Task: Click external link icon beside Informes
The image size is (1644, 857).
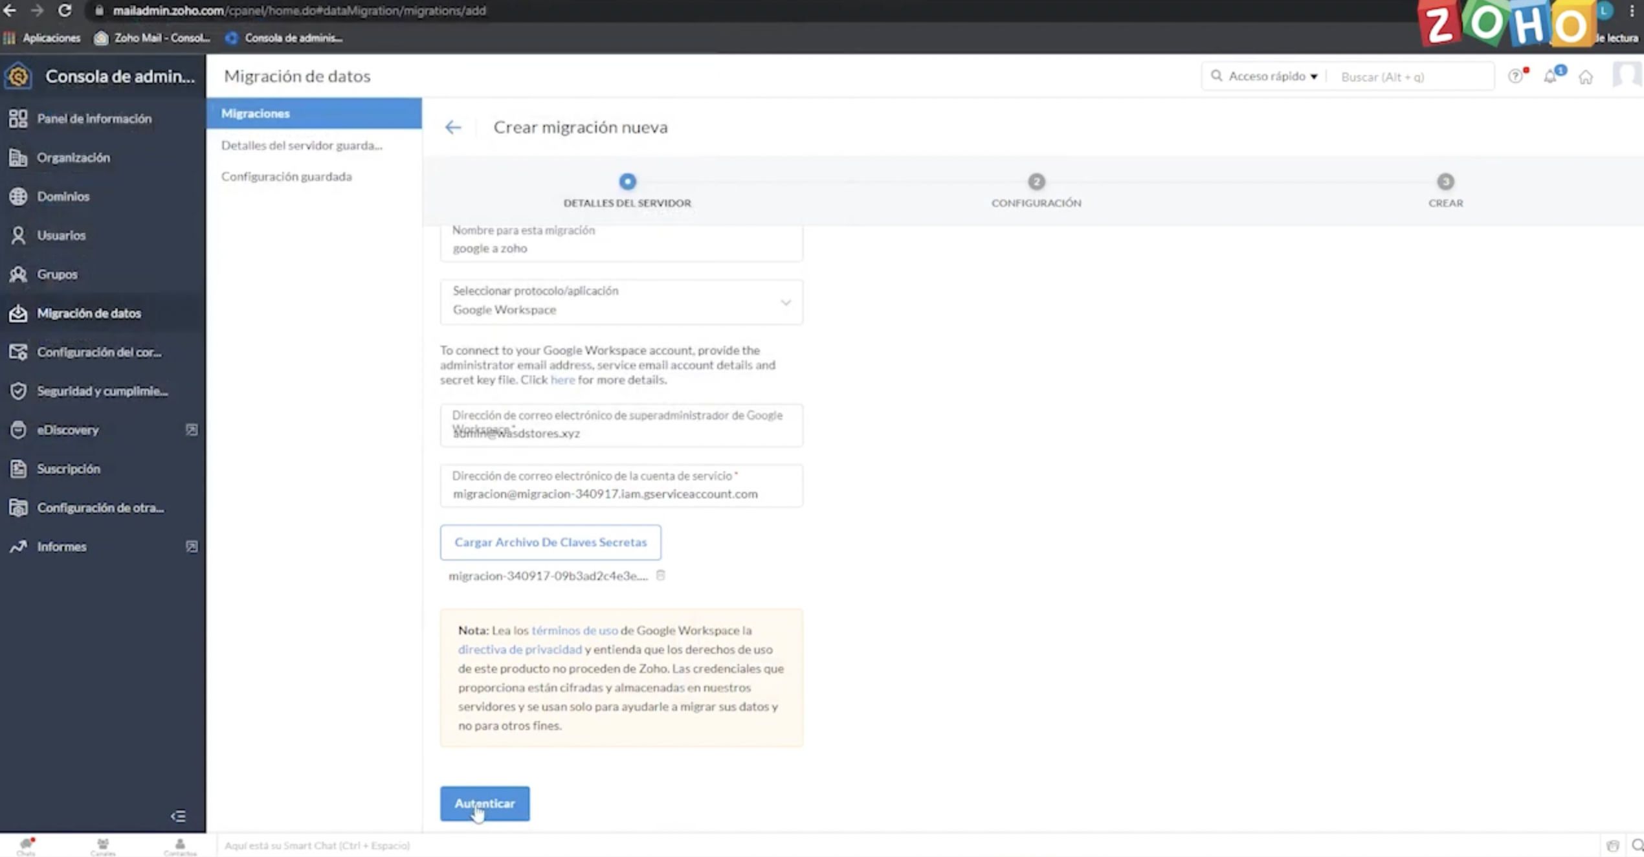Action: point(192,546)
